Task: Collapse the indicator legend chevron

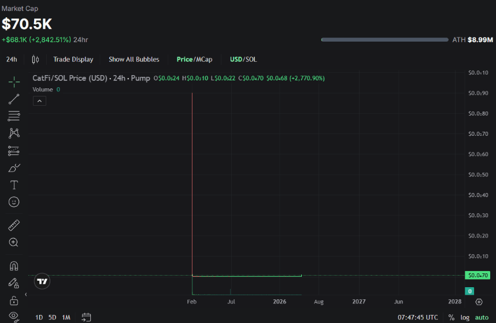Action: click(39, 101)
